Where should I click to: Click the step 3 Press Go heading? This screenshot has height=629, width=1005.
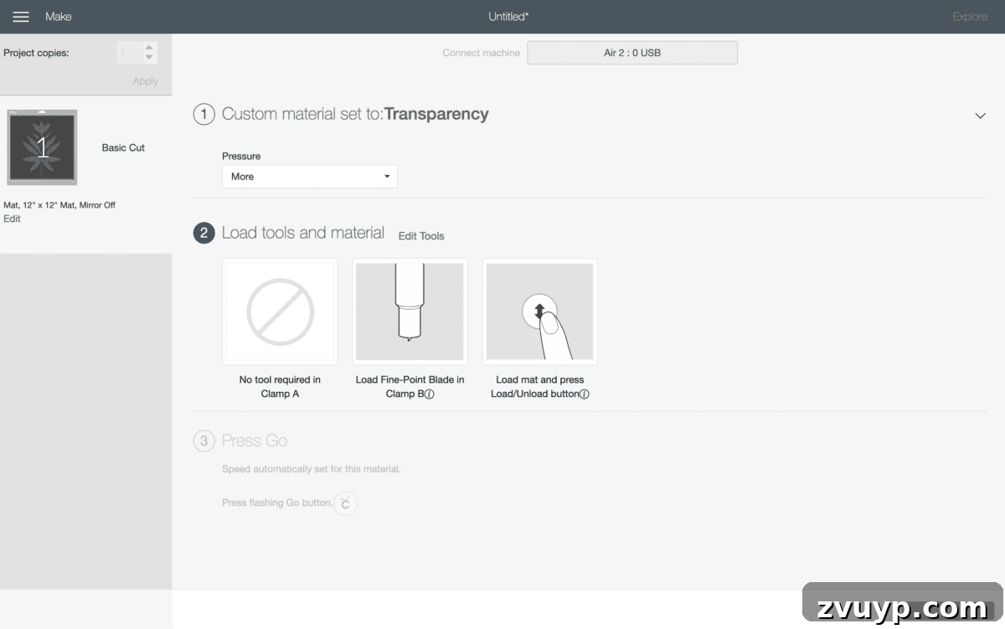point(255,441)
